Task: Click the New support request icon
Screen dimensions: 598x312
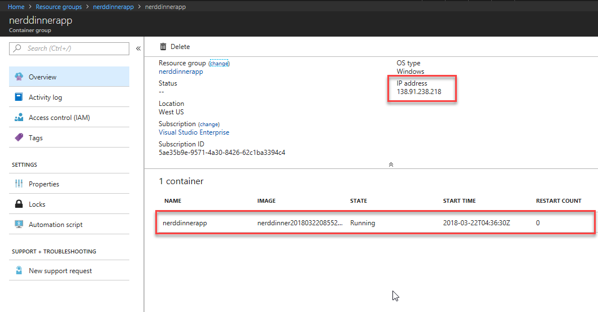Action: click(19, 270)
